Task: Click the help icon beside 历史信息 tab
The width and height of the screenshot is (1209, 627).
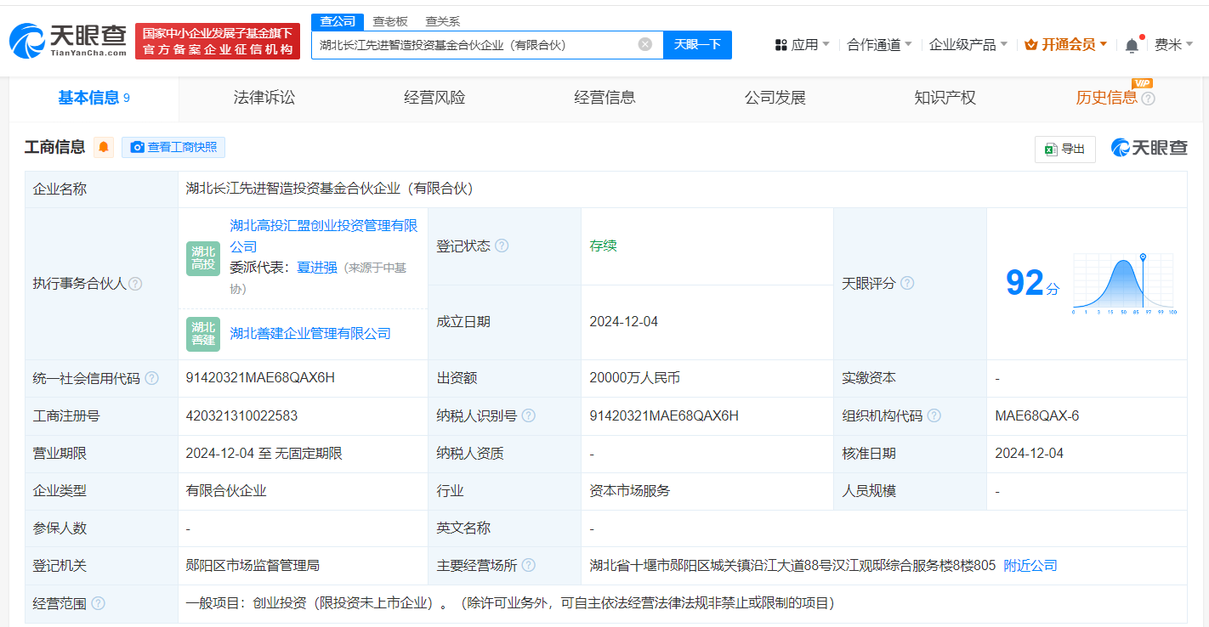Action: 1148,99
